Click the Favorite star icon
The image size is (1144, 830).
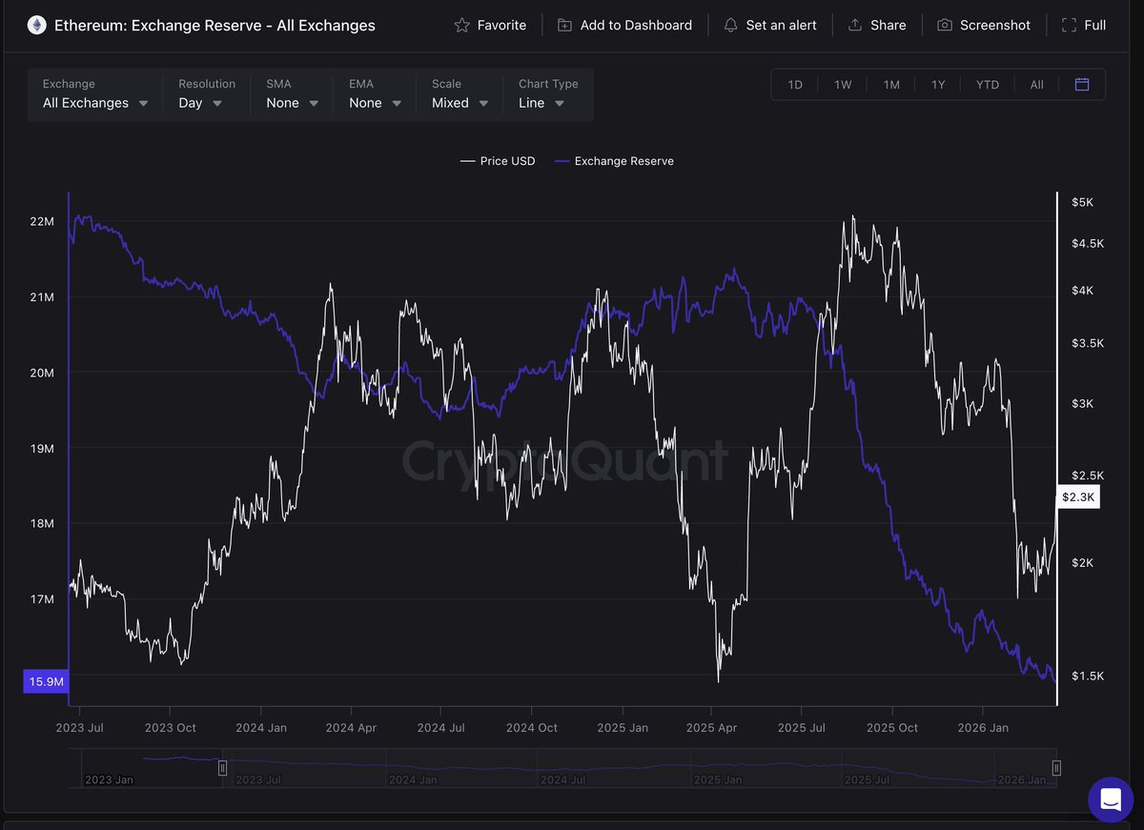pyautogui.click(x=462, y=25)
